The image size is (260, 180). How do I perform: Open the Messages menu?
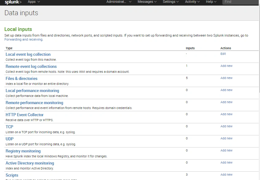coord(147,2)
